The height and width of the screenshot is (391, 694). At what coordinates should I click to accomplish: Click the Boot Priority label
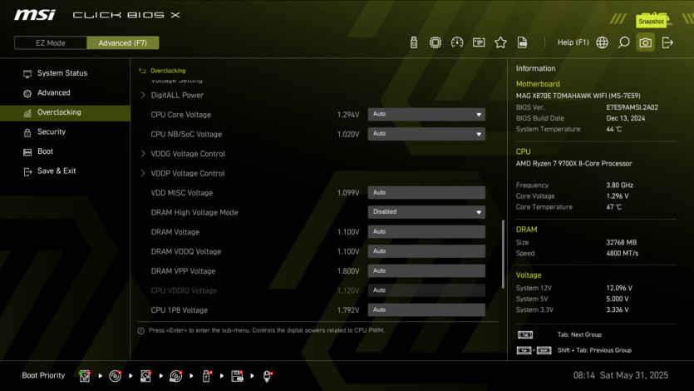click(x=43, y=375)
